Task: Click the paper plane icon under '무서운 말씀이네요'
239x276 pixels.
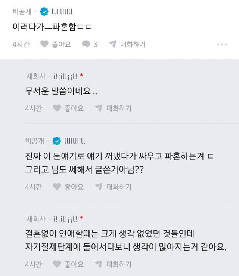Action: [x=99, y=108]
